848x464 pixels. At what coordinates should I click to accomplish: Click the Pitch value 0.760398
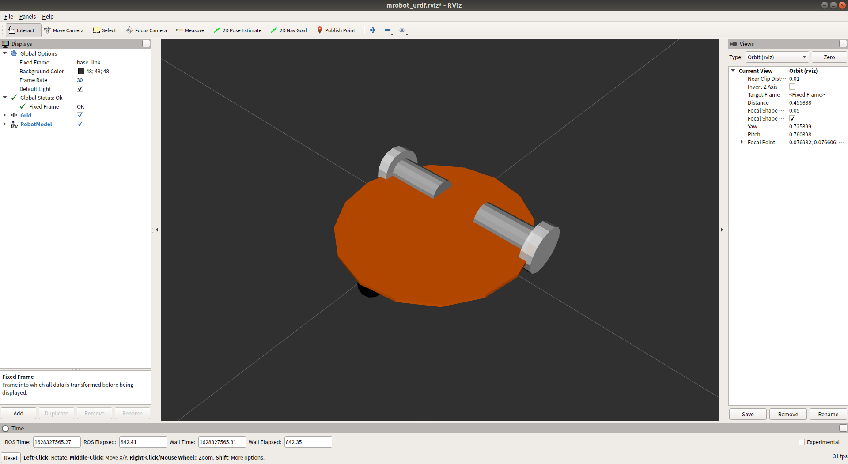pyautogui.click(x=800, y=134)
